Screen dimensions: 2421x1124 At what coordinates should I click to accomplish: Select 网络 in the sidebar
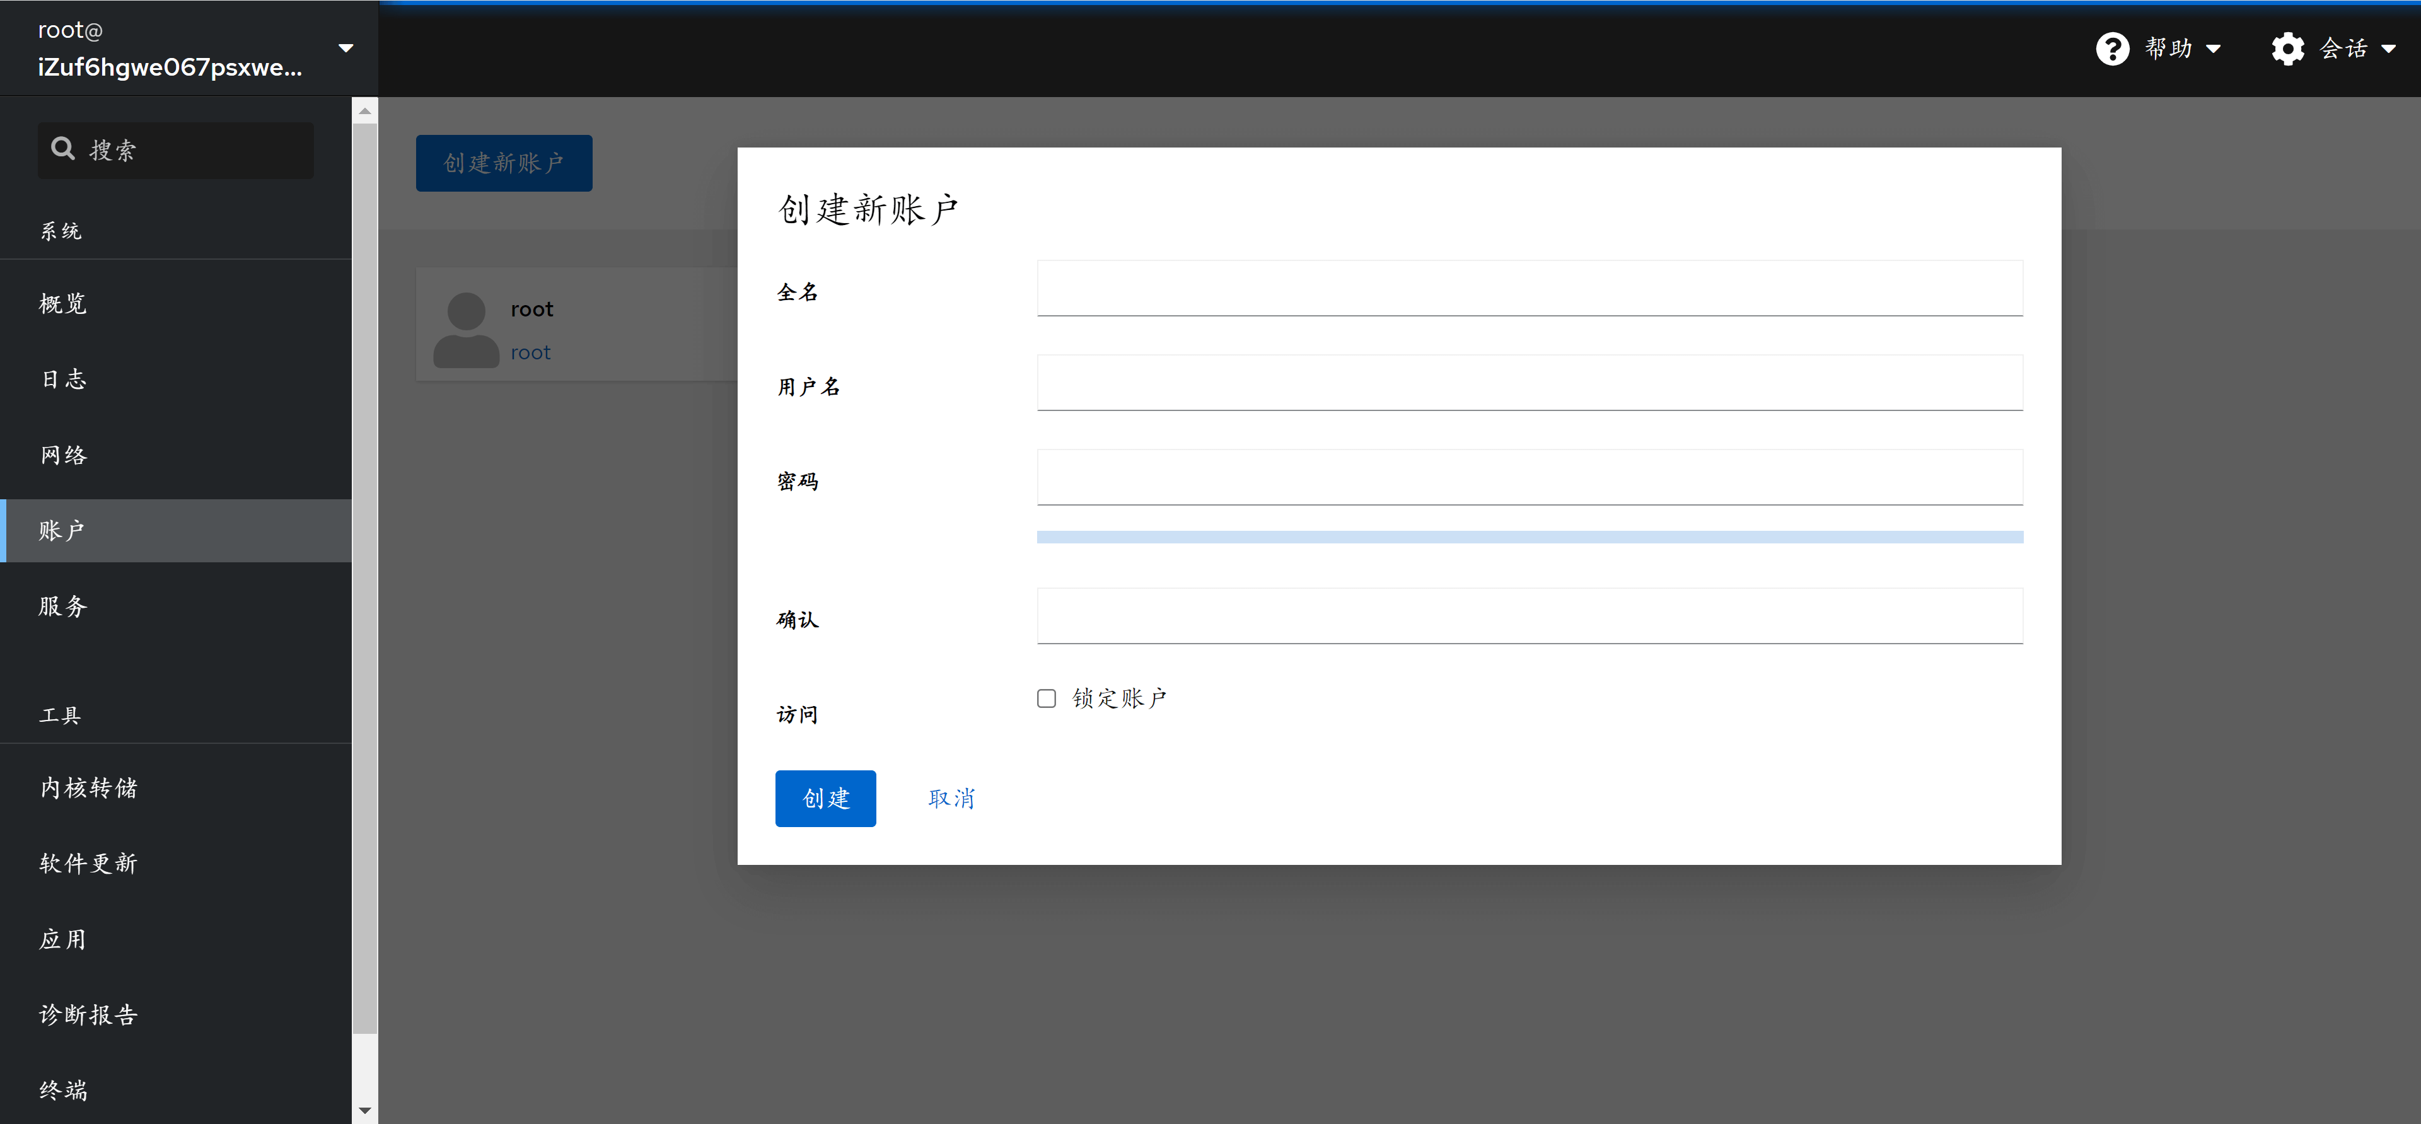tap(63, 455)
